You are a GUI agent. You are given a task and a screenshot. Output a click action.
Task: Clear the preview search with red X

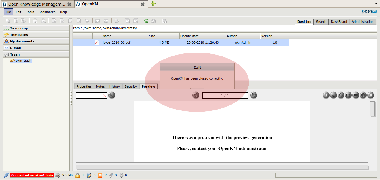click(x=104, y=95)
